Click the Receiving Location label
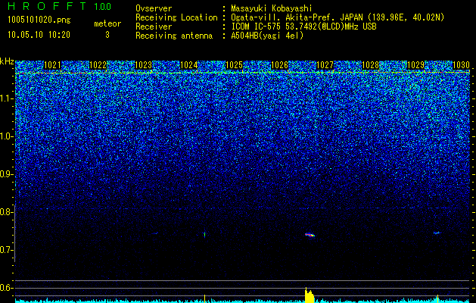The image size is (476, 303). click(176, 17)
